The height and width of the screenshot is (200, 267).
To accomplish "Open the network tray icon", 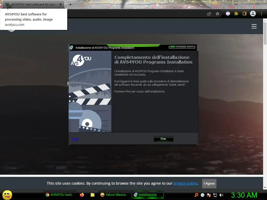I will (x=215, y=195).
